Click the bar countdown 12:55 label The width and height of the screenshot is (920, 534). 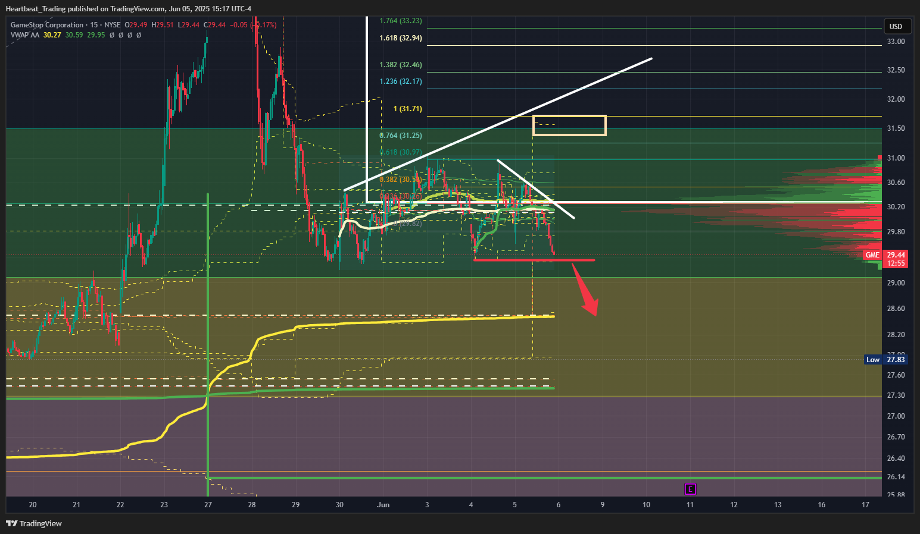coord(896,263)
